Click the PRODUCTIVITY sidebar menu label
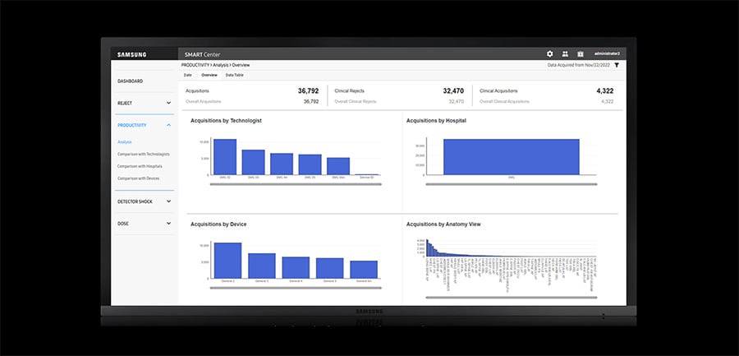This screenshot has height=356, width=739. tap(132, 126)
